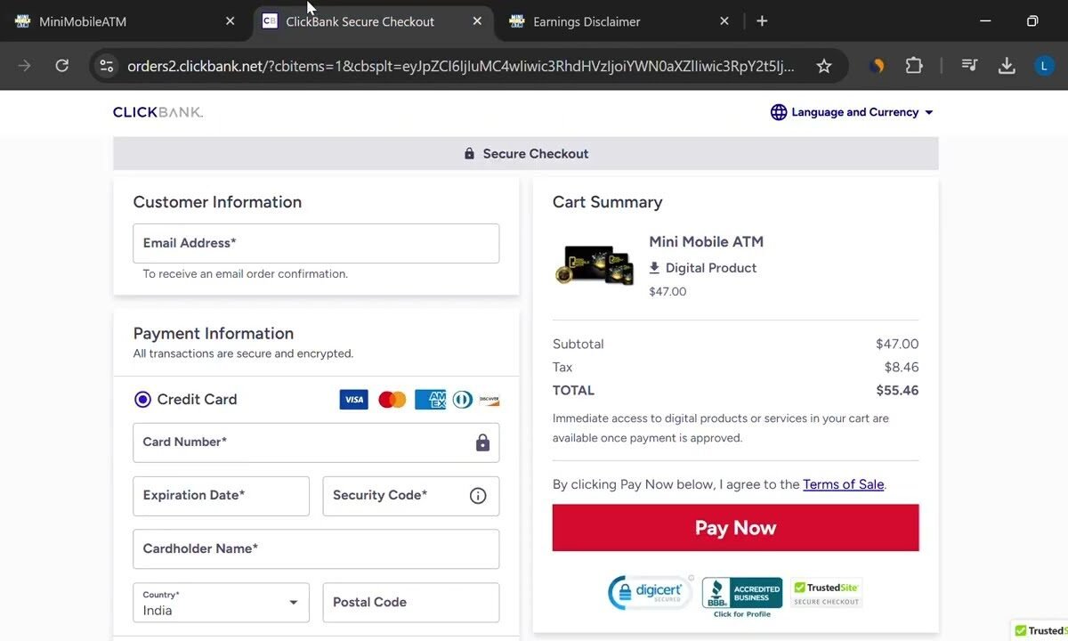Click the BBB Accredited Business badge
Screen dimensions: 1068x641
coord(741,595)
